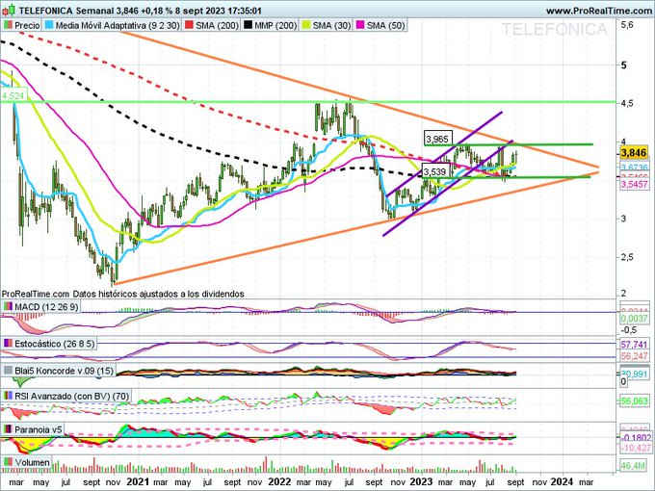Viewport: 655px width, 491px height.
Task: Click the stochastic value 57,741
Action: click(634, 345)
